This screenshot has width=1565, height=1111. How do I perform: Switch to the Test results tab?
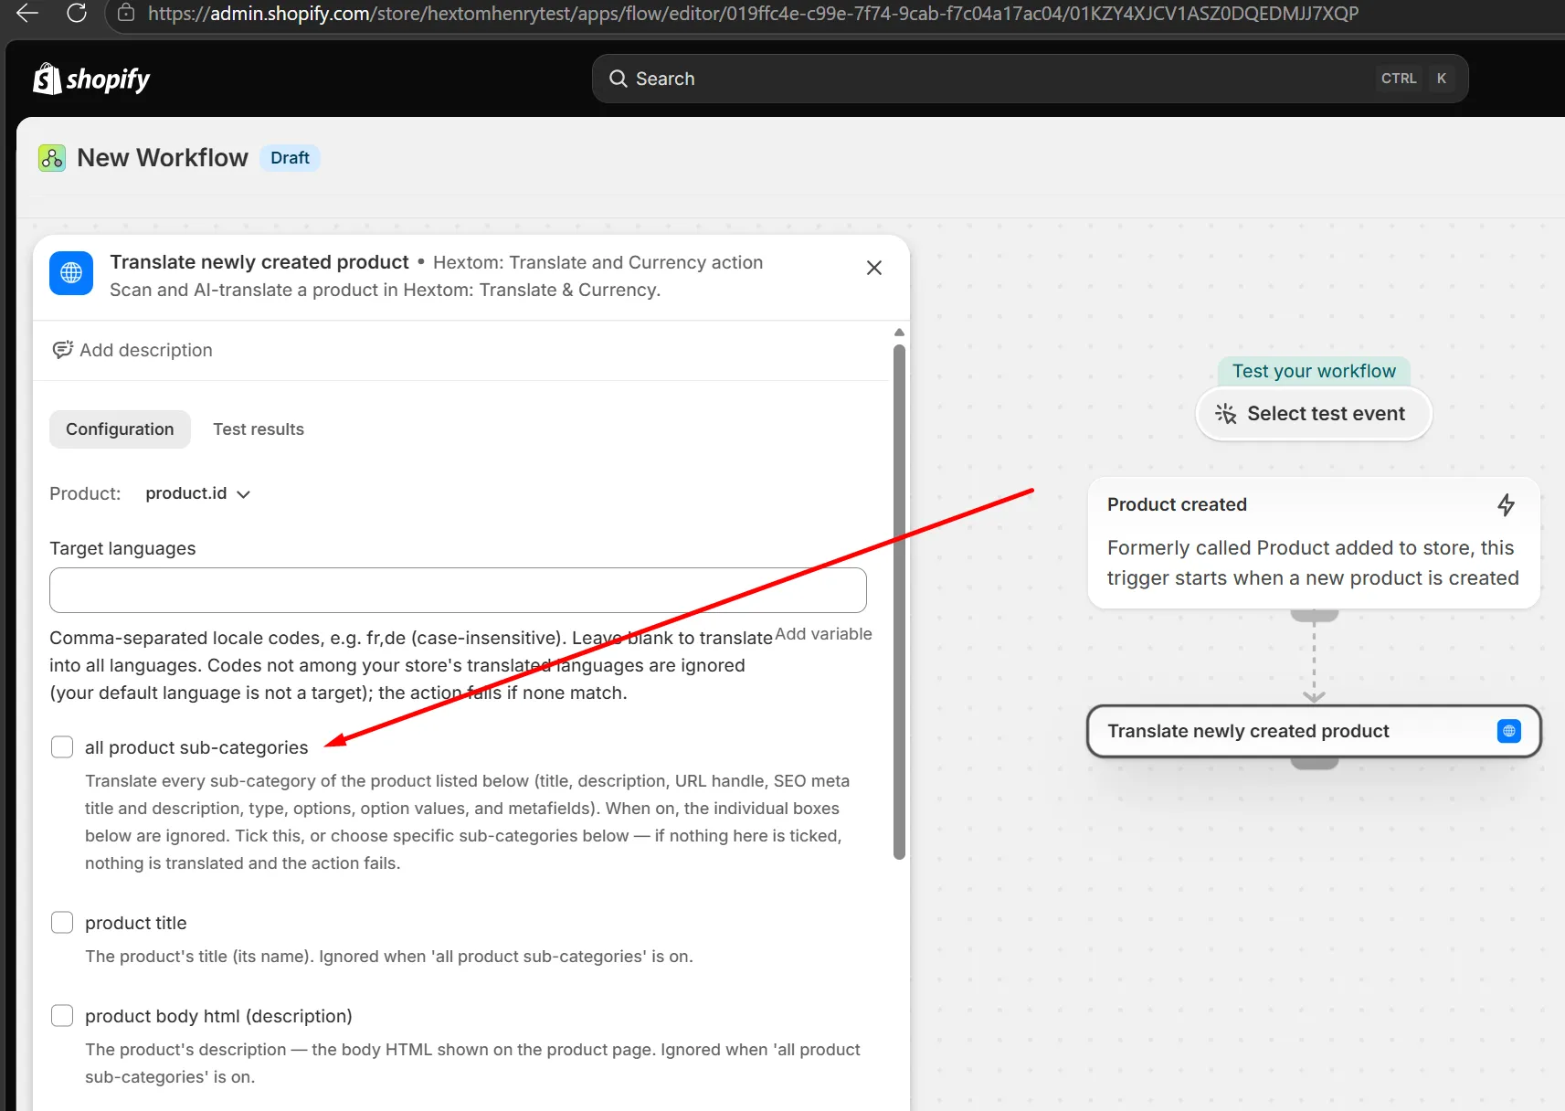(259, 429)
